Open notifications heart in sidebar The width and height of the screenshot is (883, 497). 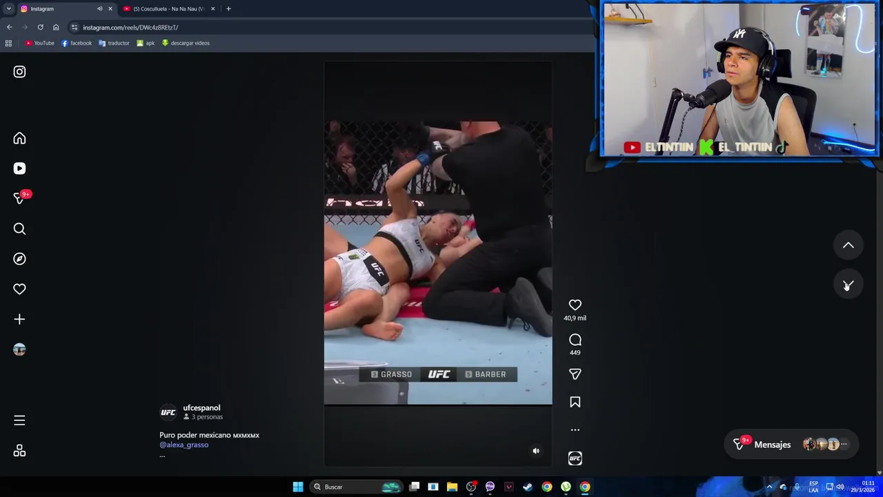[19, 289]
